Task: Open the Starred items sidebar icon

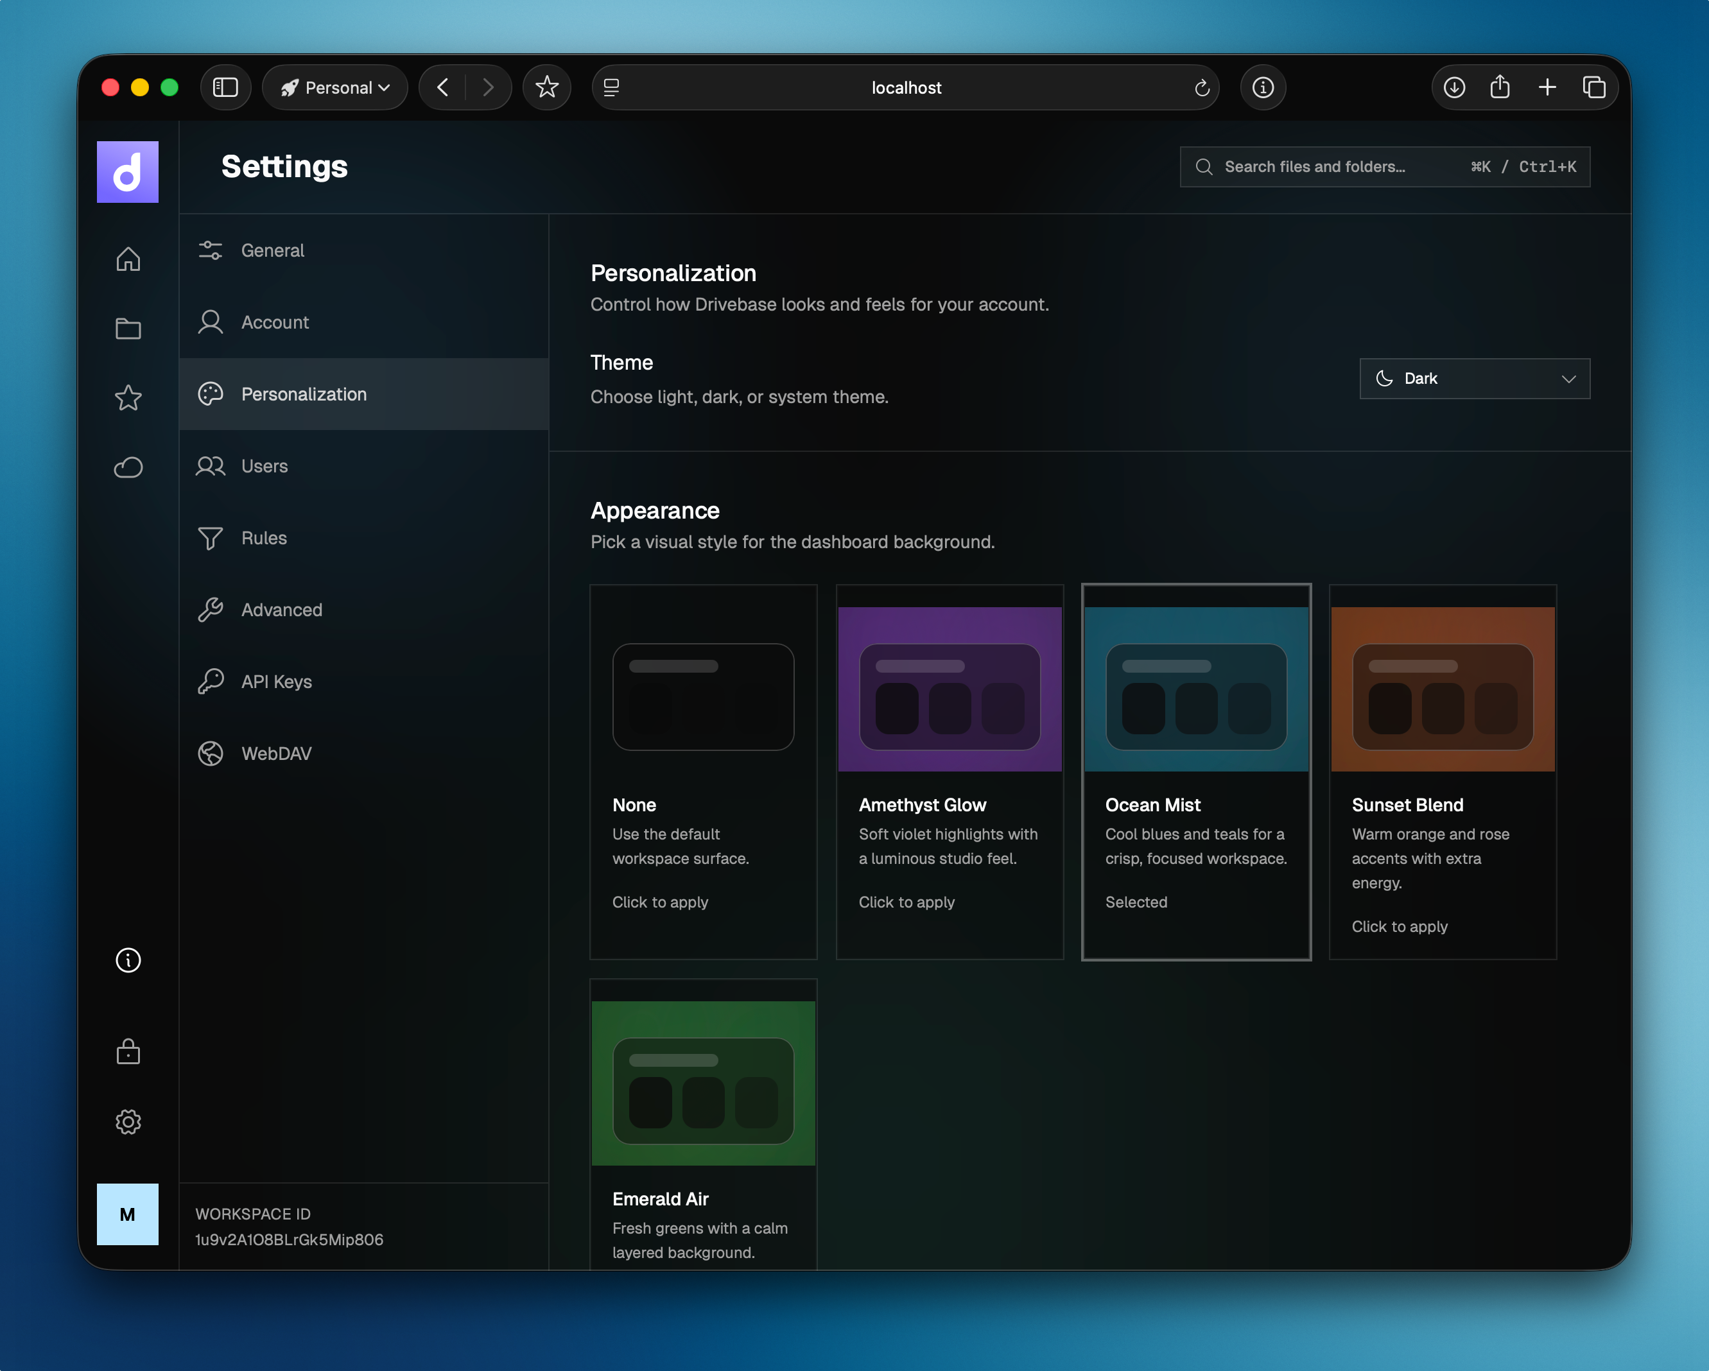Action: tap(128, 398)
